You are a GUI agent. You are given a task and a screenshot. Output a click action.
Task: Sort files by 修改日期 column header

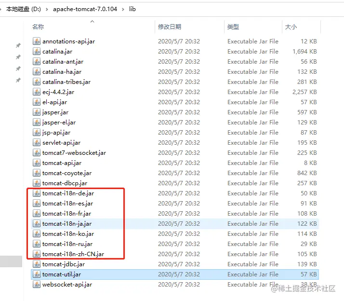coord(170,27)
